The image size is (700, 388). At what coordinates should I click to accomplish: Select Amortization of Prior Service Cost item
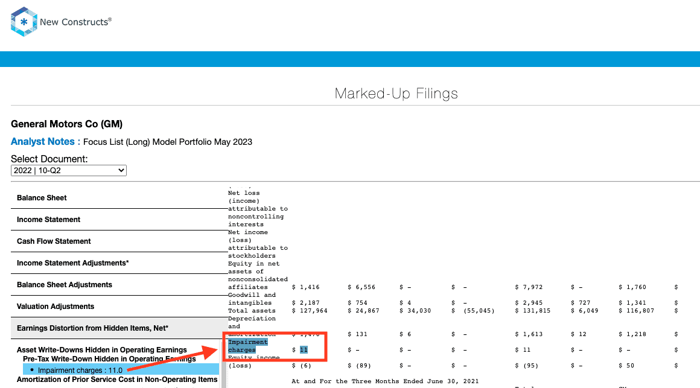tap(117, 380)
